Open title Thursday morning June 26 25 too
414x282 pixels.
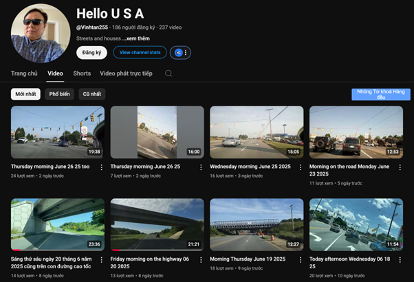click(x=50, y=167)
